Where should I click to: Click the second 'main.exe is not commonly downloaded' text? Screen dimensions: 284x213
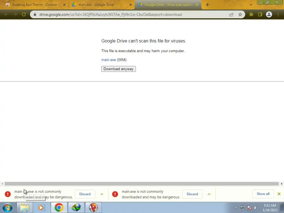click(x=151, y=194)
